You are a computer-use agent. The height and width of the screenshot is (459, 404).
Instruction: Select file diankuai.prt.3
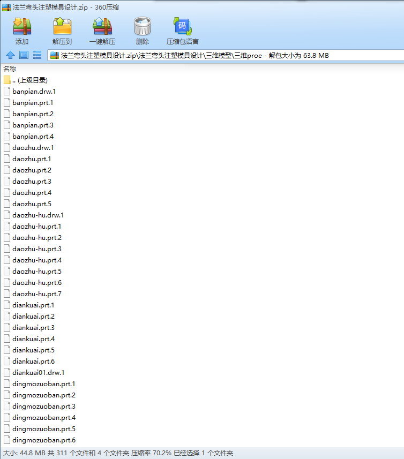[x=29, y=328]
